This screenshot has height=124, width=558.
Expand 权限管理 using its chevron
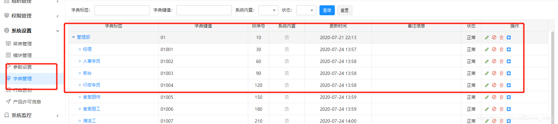point(58,16)
